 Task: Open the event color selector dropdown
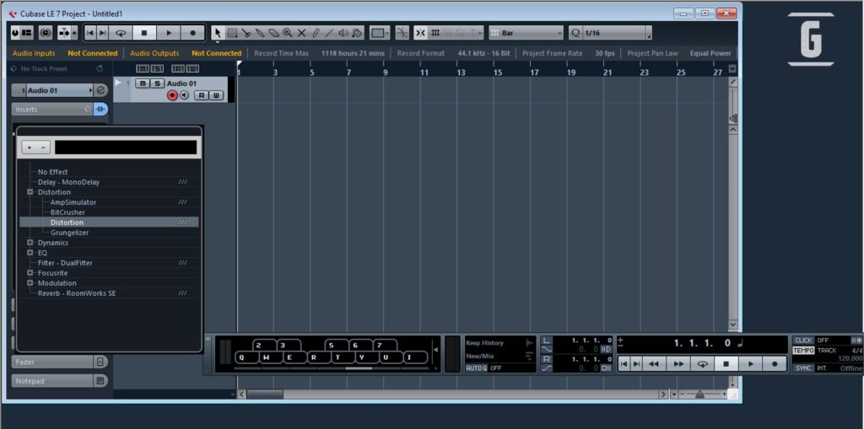(380, 33)
